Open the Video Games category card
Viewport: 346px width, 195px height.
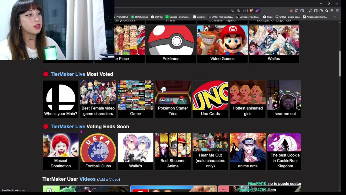[x=222, y=44]
